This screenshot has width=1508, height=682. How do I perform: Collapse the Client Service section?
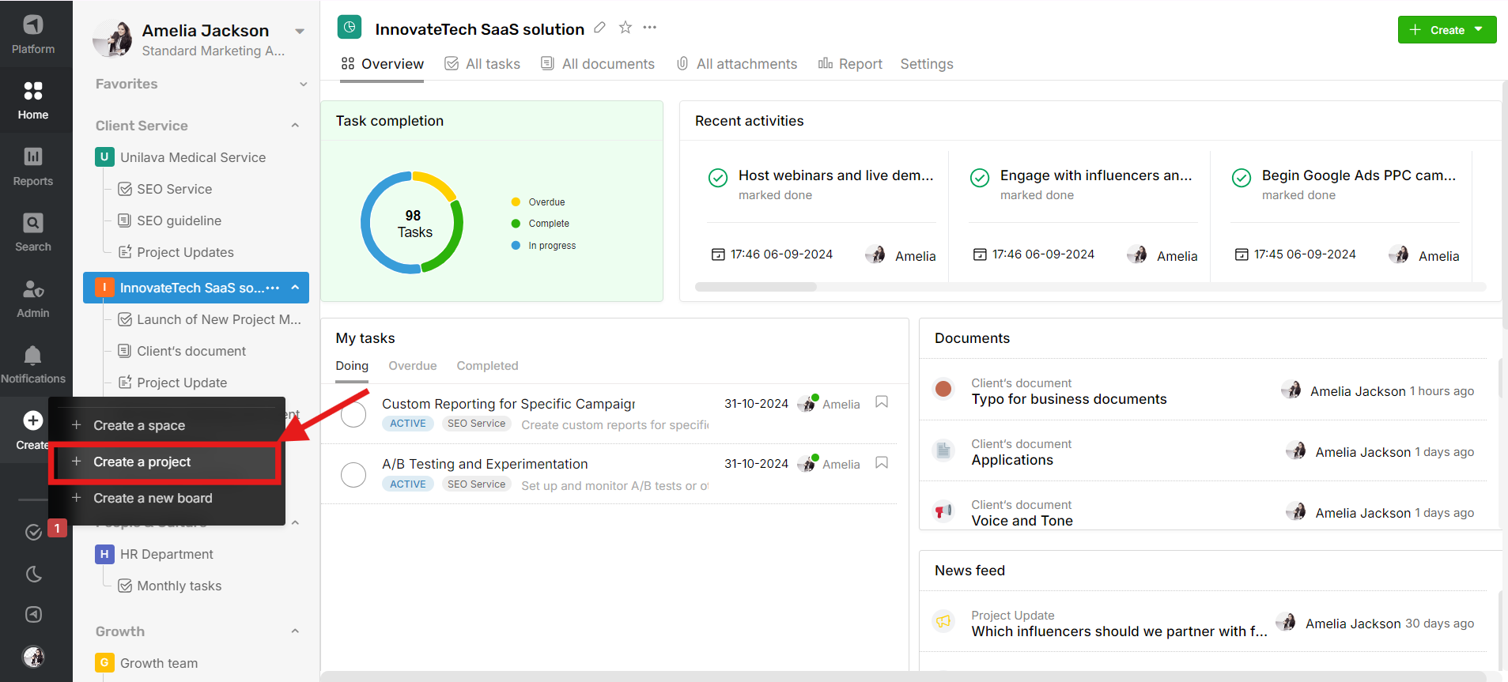295,126
